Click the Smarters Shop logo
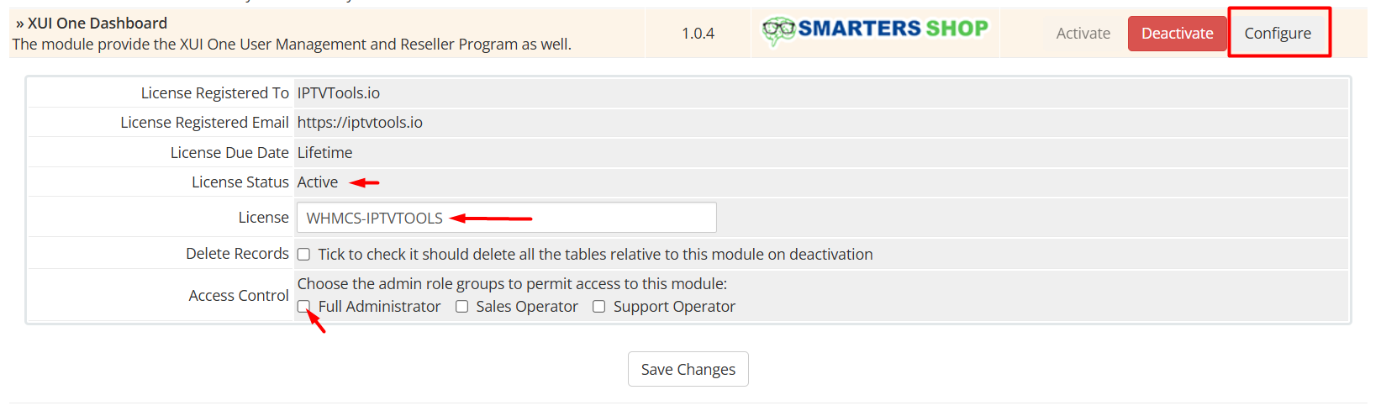This screenshot has width=1381, height=411. point(875,30)
